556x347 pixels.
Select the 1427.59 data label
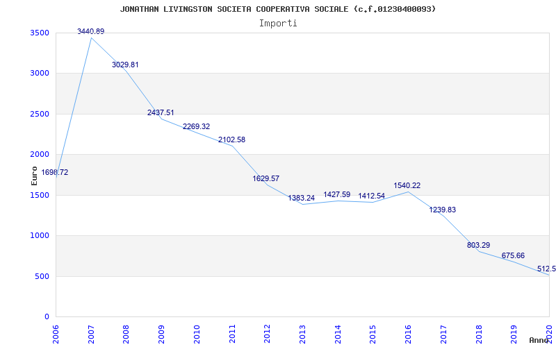pos(337,194)
